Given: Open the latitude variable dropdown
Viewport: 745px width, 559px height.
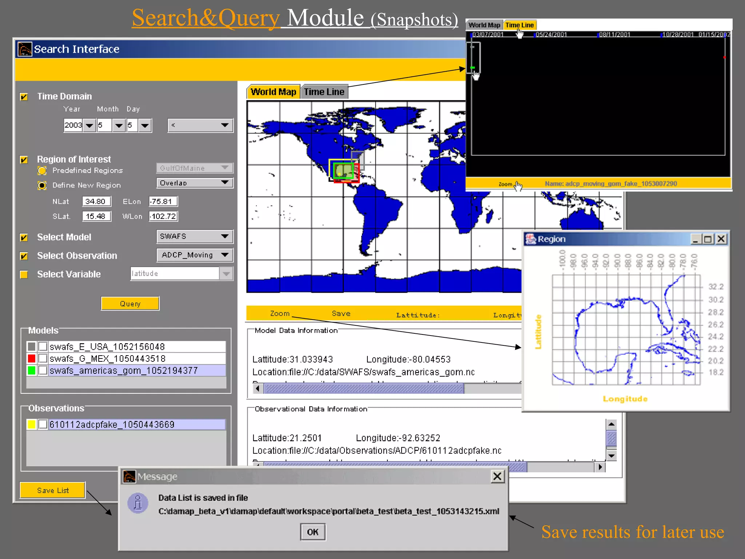Looking at the screenshot, I should point(226,274).
